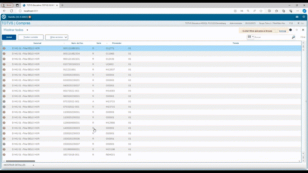
Task: Sort by the Num. de Doc. column header
Action: [x=77, y=43]
